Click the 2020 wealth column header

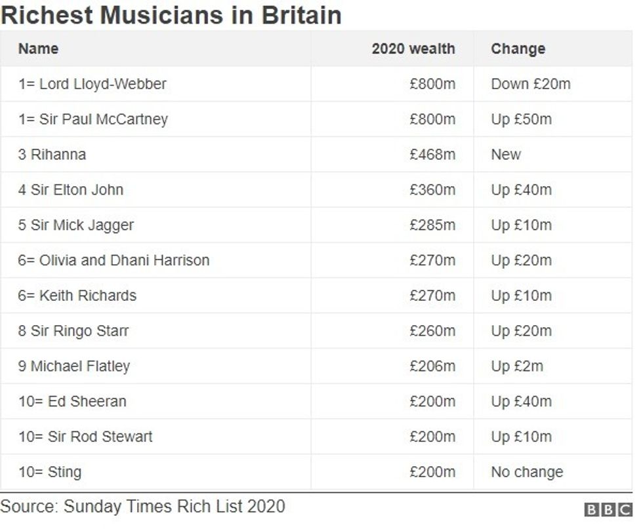pyautogui.click(x=413, y=49)
